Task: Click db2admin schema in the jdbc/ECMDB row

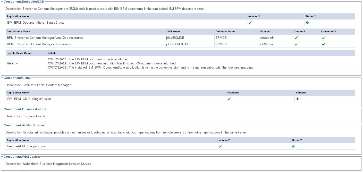Action: [267, 38]
